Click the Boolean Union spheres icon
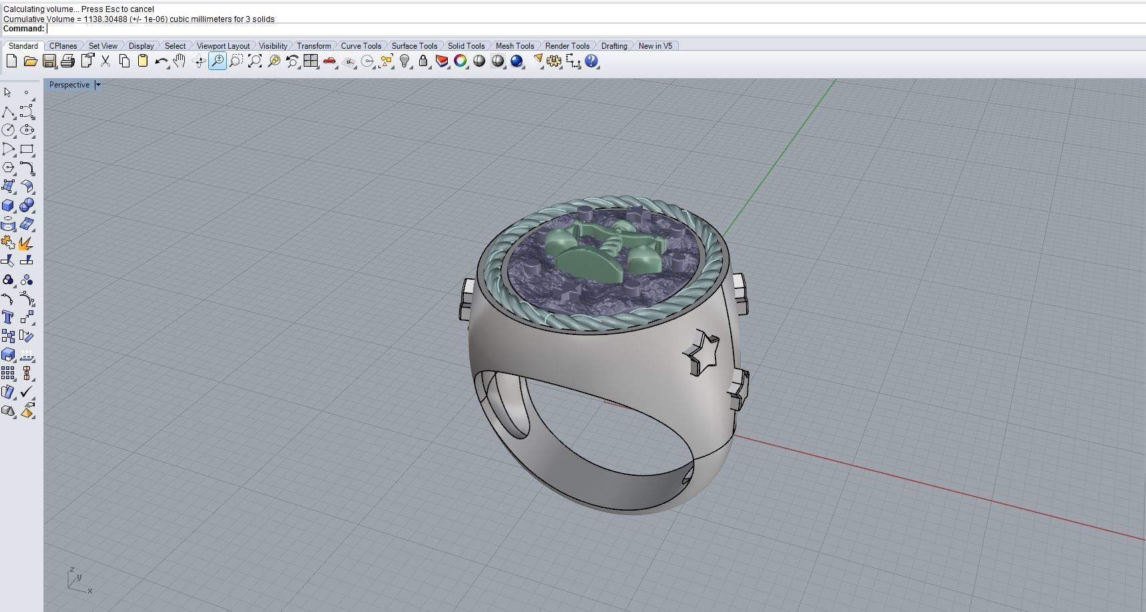The width and height of the screenshot is (1146, 612). coord(27,205)
